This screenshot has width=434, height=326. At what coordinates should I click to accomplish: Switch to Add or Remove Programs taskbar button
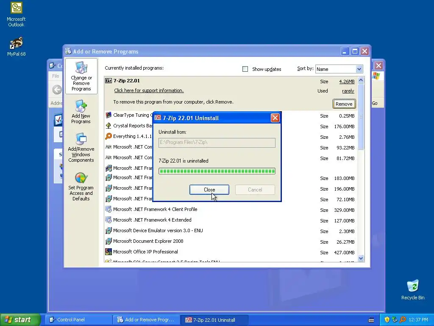point(146,320)
